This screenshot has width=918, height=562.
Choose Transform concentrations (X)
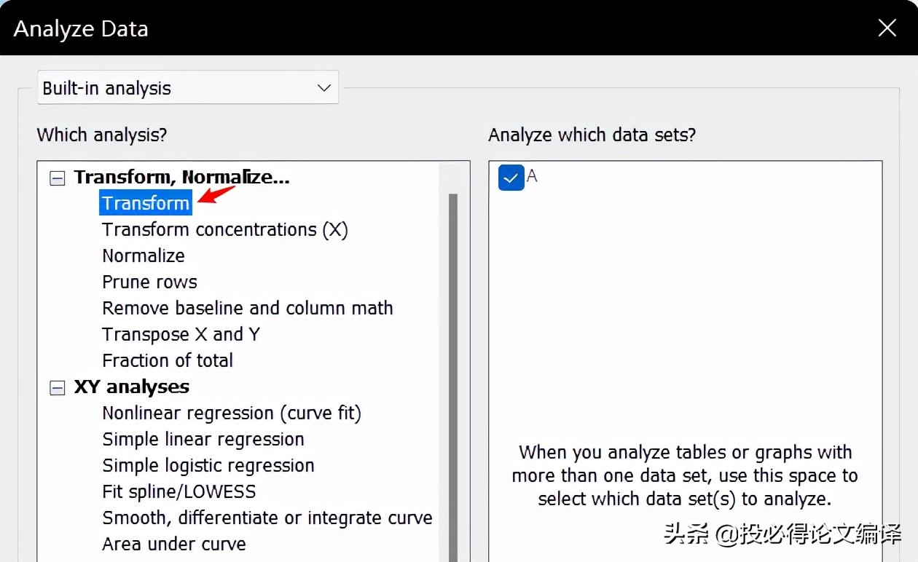tap(224, 229)
